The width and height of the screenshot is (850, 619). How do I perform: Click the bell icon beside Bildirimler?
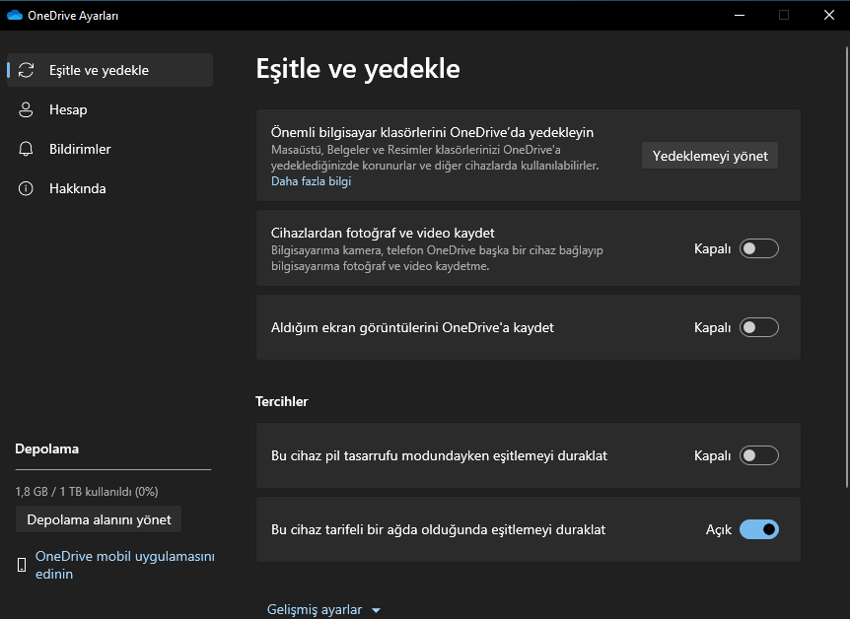tap(27, 149)
